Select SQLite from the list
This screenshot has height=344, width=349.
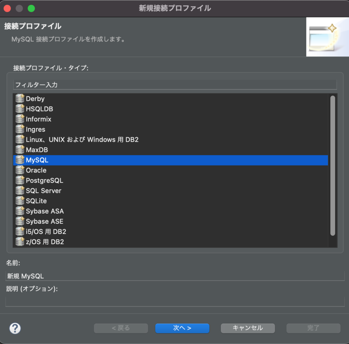[170, 201]
